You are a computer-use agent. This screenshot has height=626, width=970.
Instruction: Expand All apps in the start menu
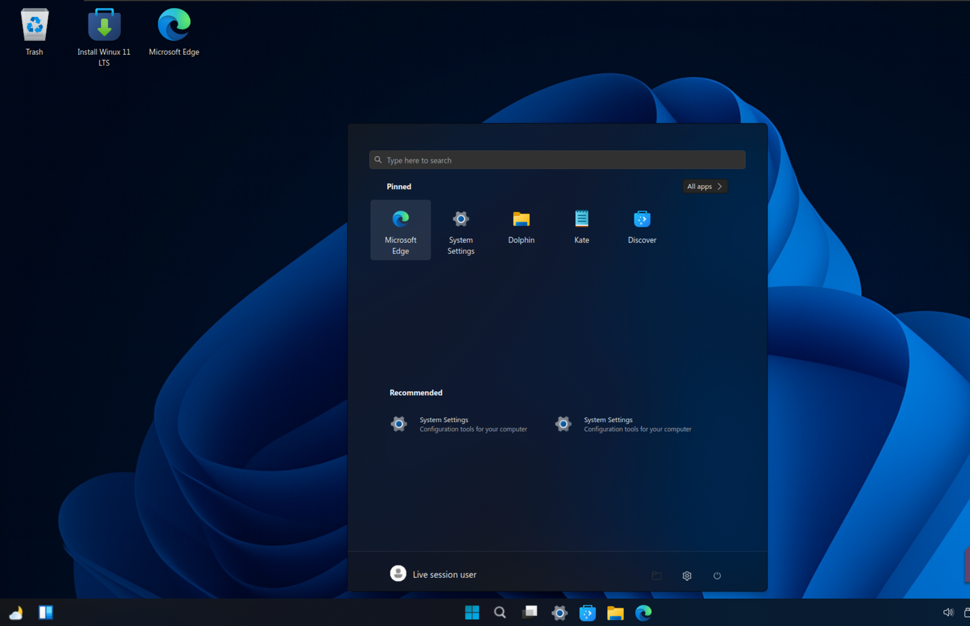pyautogui.click(x=705, y=186)
